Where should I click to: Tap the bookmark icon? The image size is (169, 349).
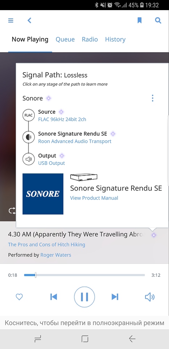[139, 21]
